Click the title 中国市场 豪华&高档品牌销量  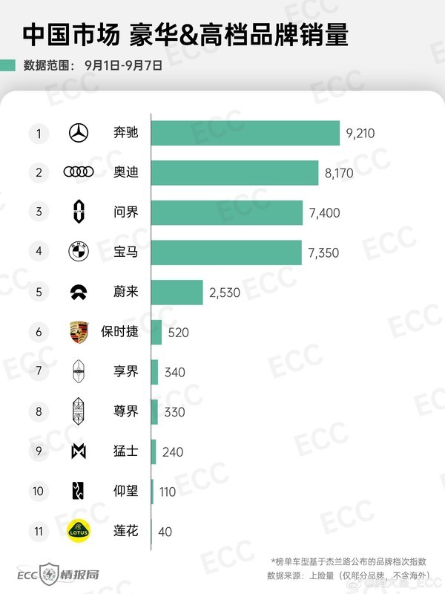pos(185,35)
